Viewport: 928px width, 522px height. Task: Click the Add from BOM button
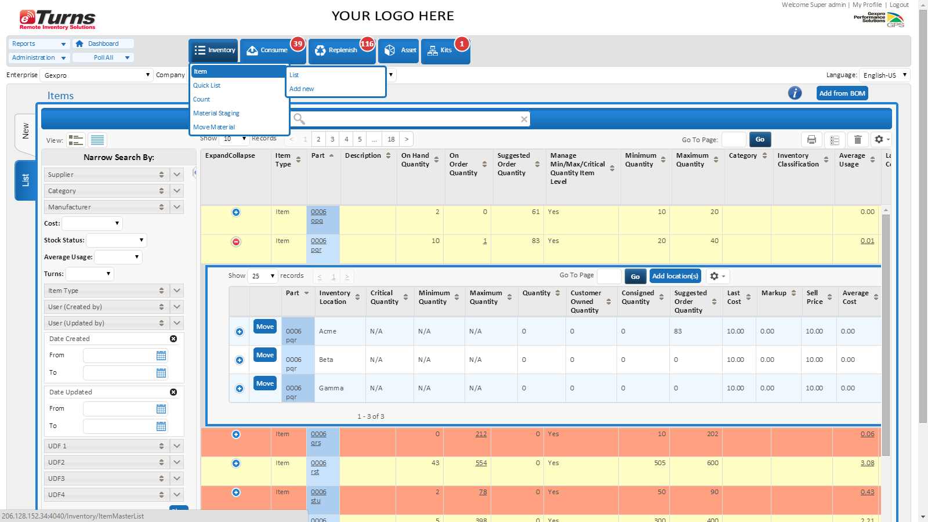[842, 93]
